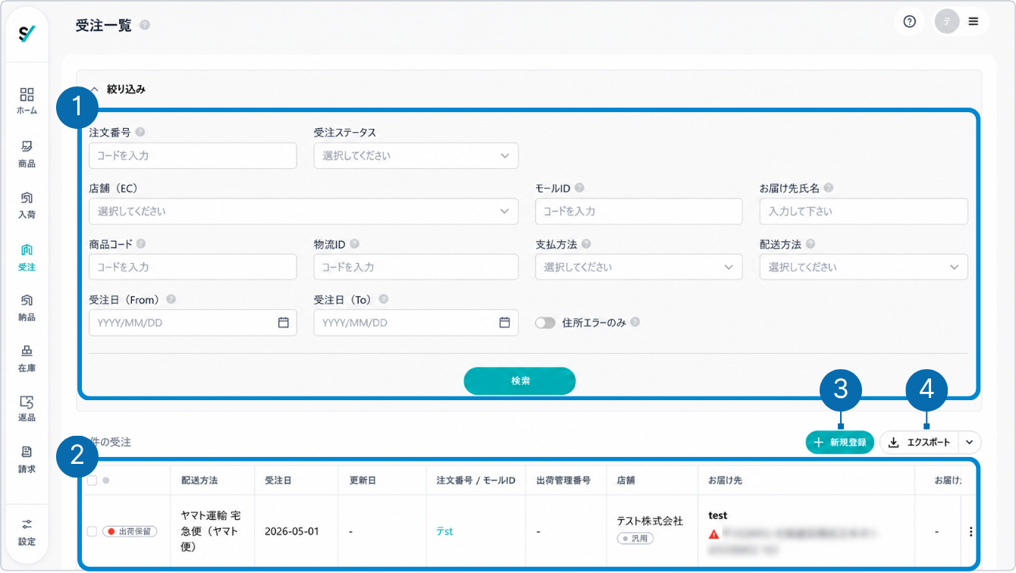Open the 請求 sidebar icon

27,459
